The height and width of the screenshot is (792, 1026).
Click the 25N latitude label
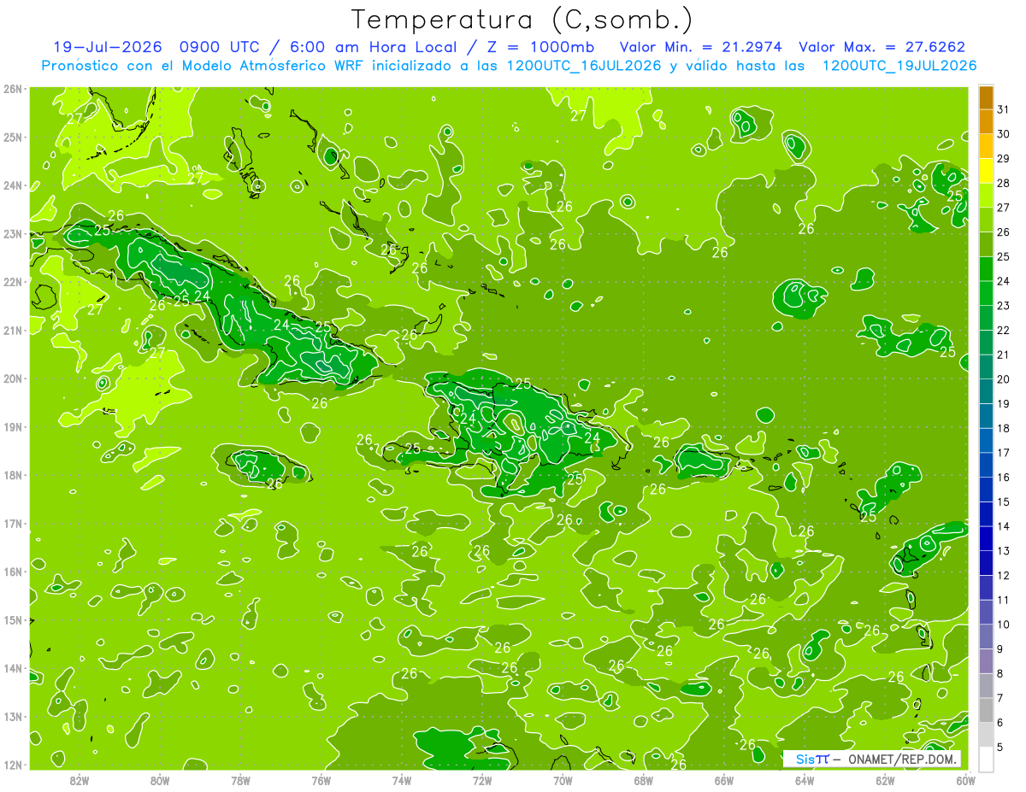[x=13, y=137]
